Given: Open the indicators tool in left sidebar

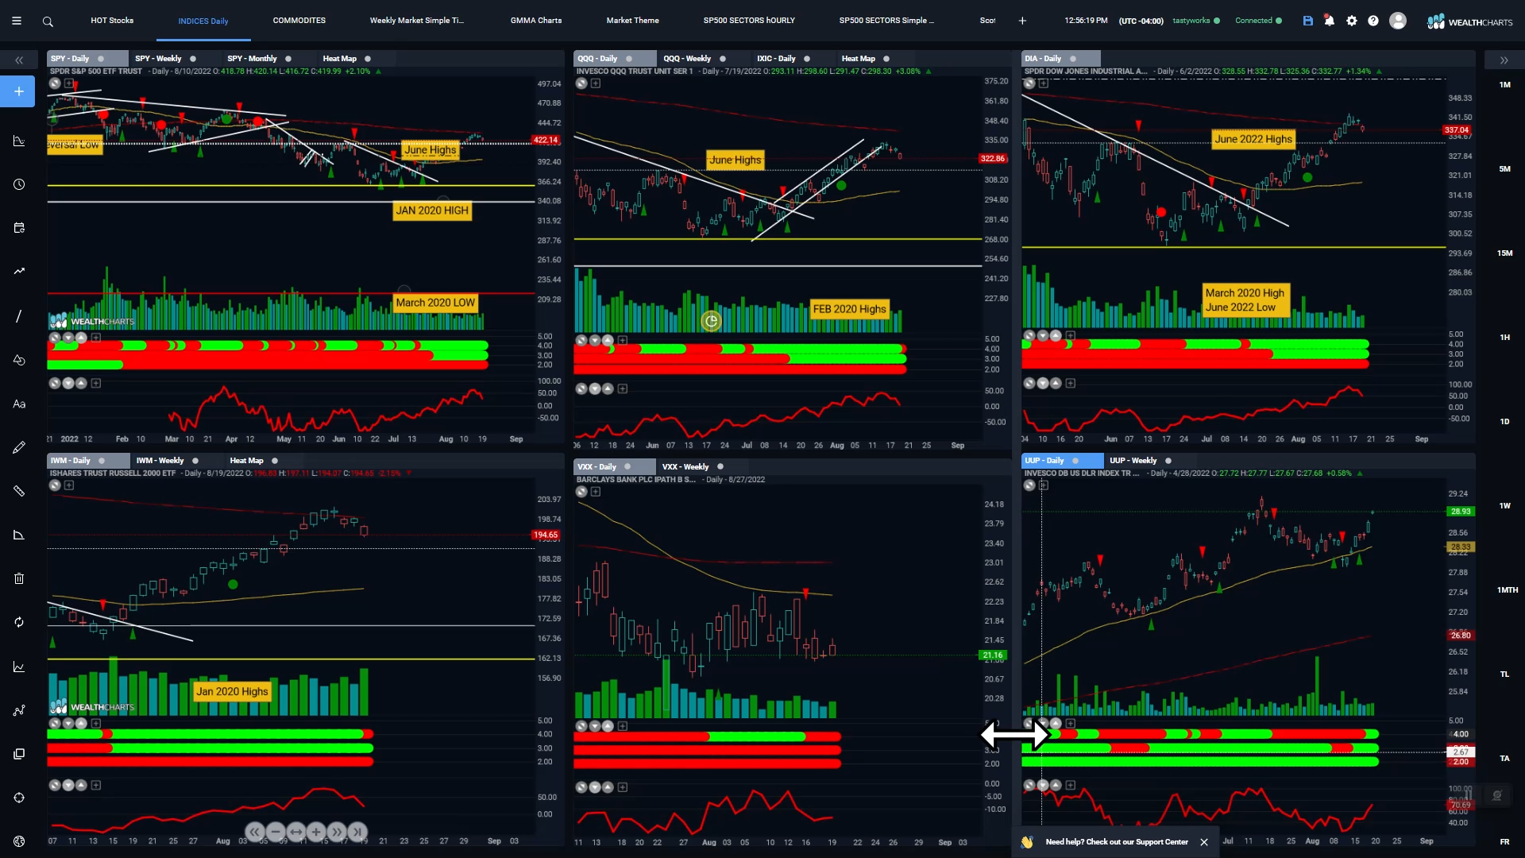Looking at the screenshot, I should [19, 141].
